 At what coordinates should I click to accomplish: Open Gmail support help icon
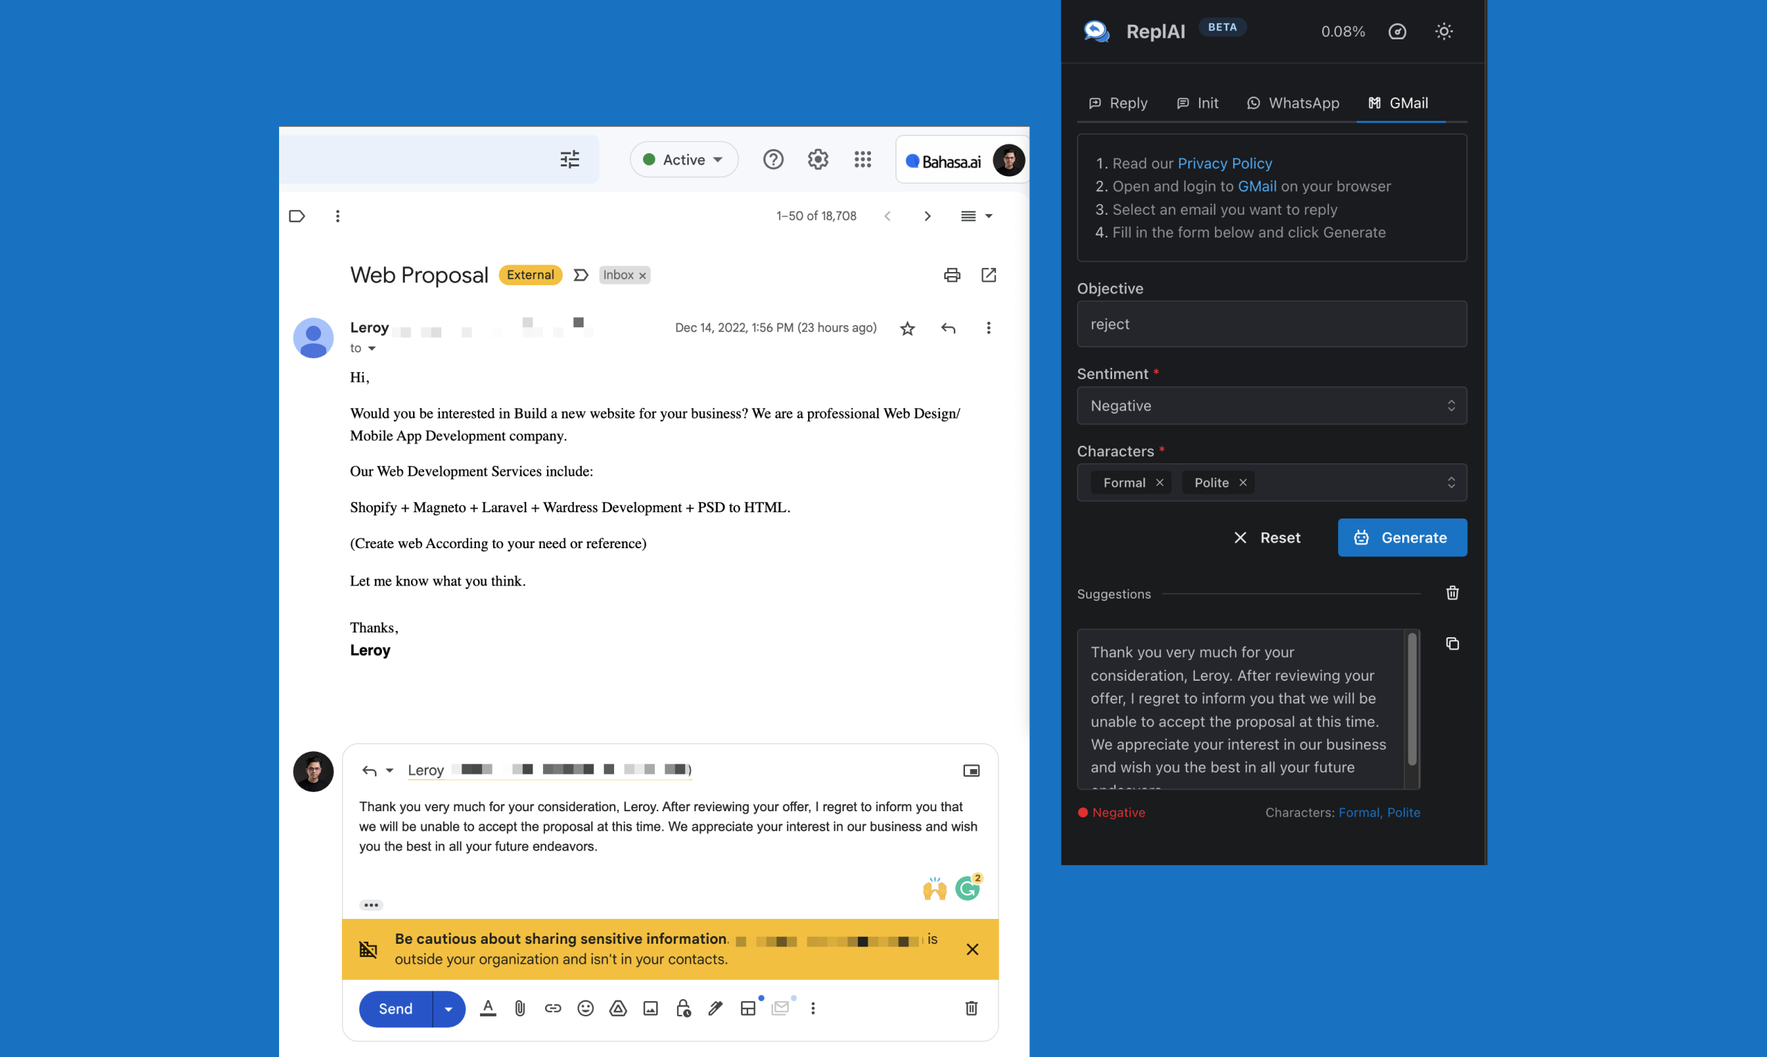click(x=773, y=159)
